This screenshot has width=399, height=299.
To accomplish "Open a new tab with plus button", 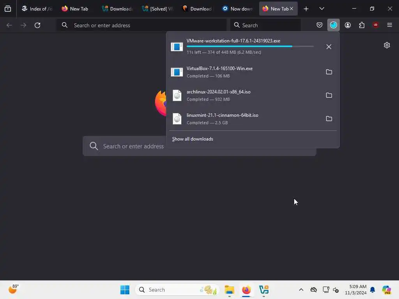I will click(306, 9).
